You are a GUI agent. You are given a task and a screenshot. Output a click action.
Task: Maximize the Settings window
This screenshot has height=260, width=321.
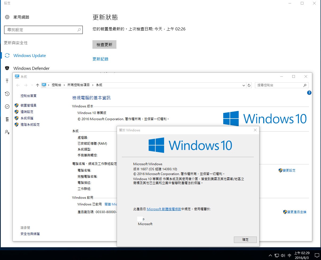point(302,3)
